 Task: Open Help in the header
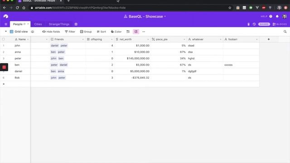click(x=266, y=16)
